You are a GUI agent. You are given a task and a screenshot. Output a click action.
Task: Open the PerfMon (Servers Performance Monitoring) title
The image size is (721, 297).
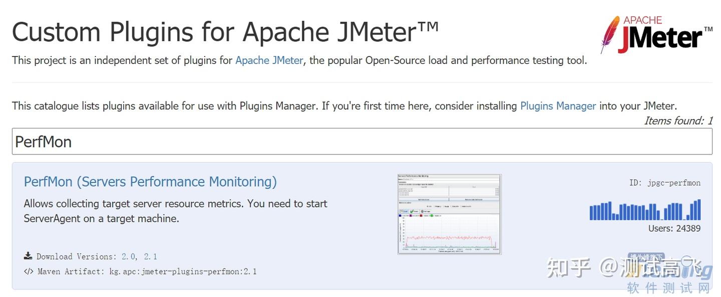pos(150,181)
